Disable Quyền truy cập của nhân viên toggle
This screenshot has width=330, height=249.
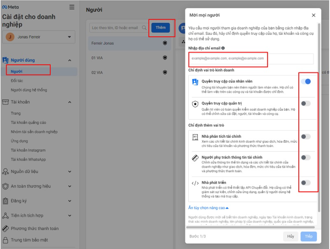coord(306,81)
